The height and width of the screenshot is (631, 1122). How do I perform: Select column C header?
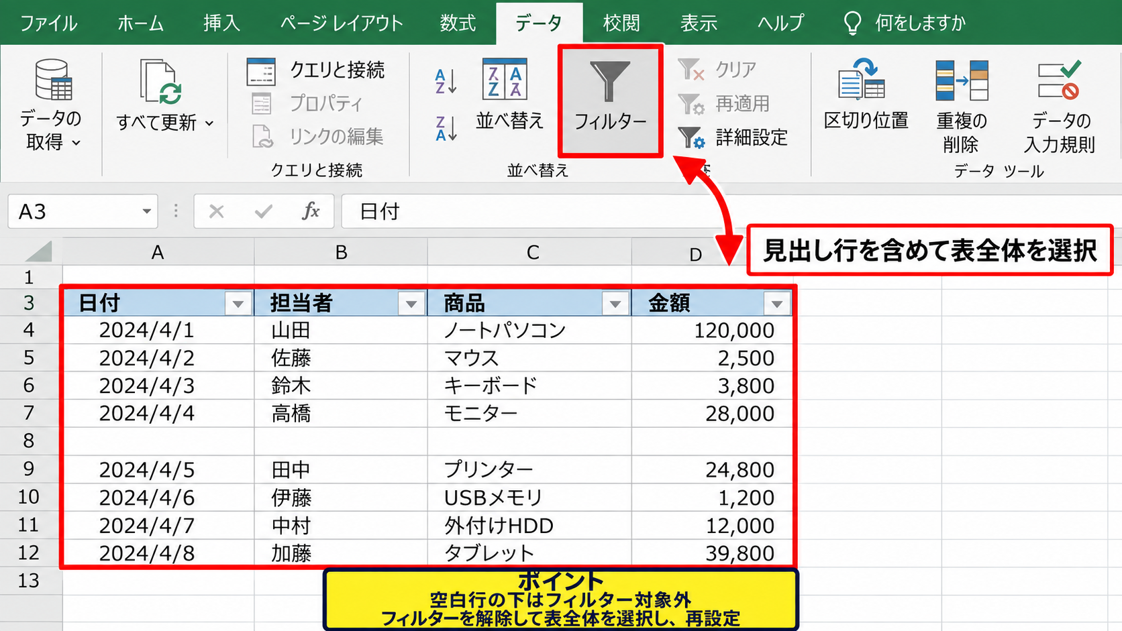[530, 252]
